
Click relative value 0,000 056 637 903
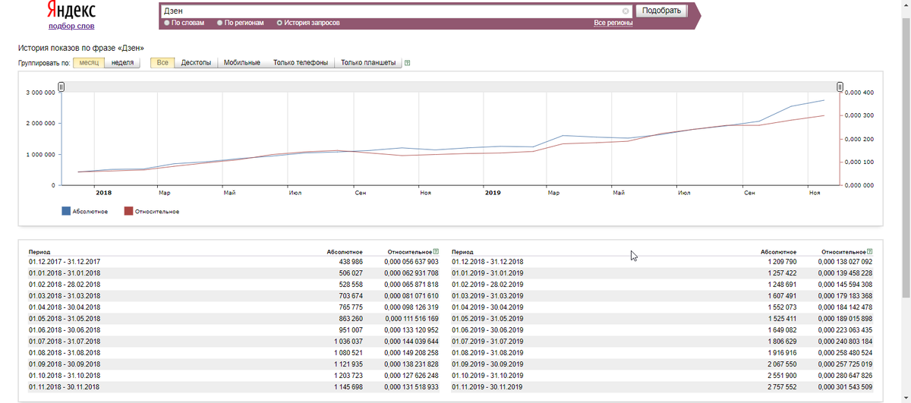pos(411,262)
